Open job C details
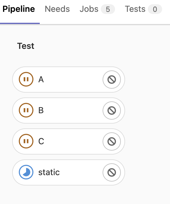 (41, 141)
